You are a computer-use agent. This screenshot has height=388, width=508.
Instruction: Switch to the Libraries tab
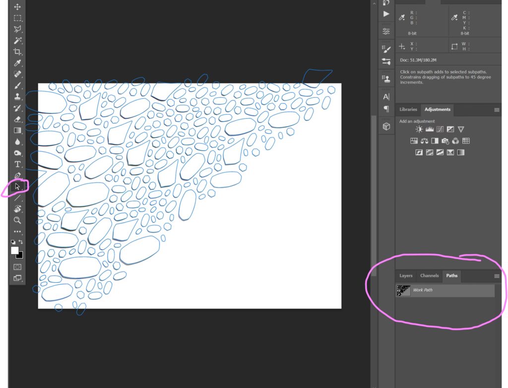408,110
